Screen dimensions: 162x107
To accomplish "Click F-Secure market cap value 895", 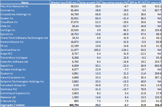I will click(x=76, y=101).
